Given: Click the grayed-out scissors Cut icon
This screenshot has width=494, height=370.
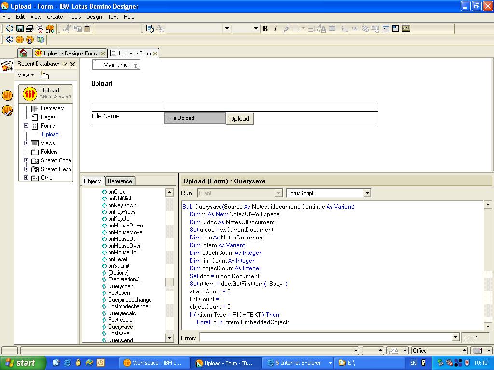Looking at the screenshot, I should (x=67, y=28).
